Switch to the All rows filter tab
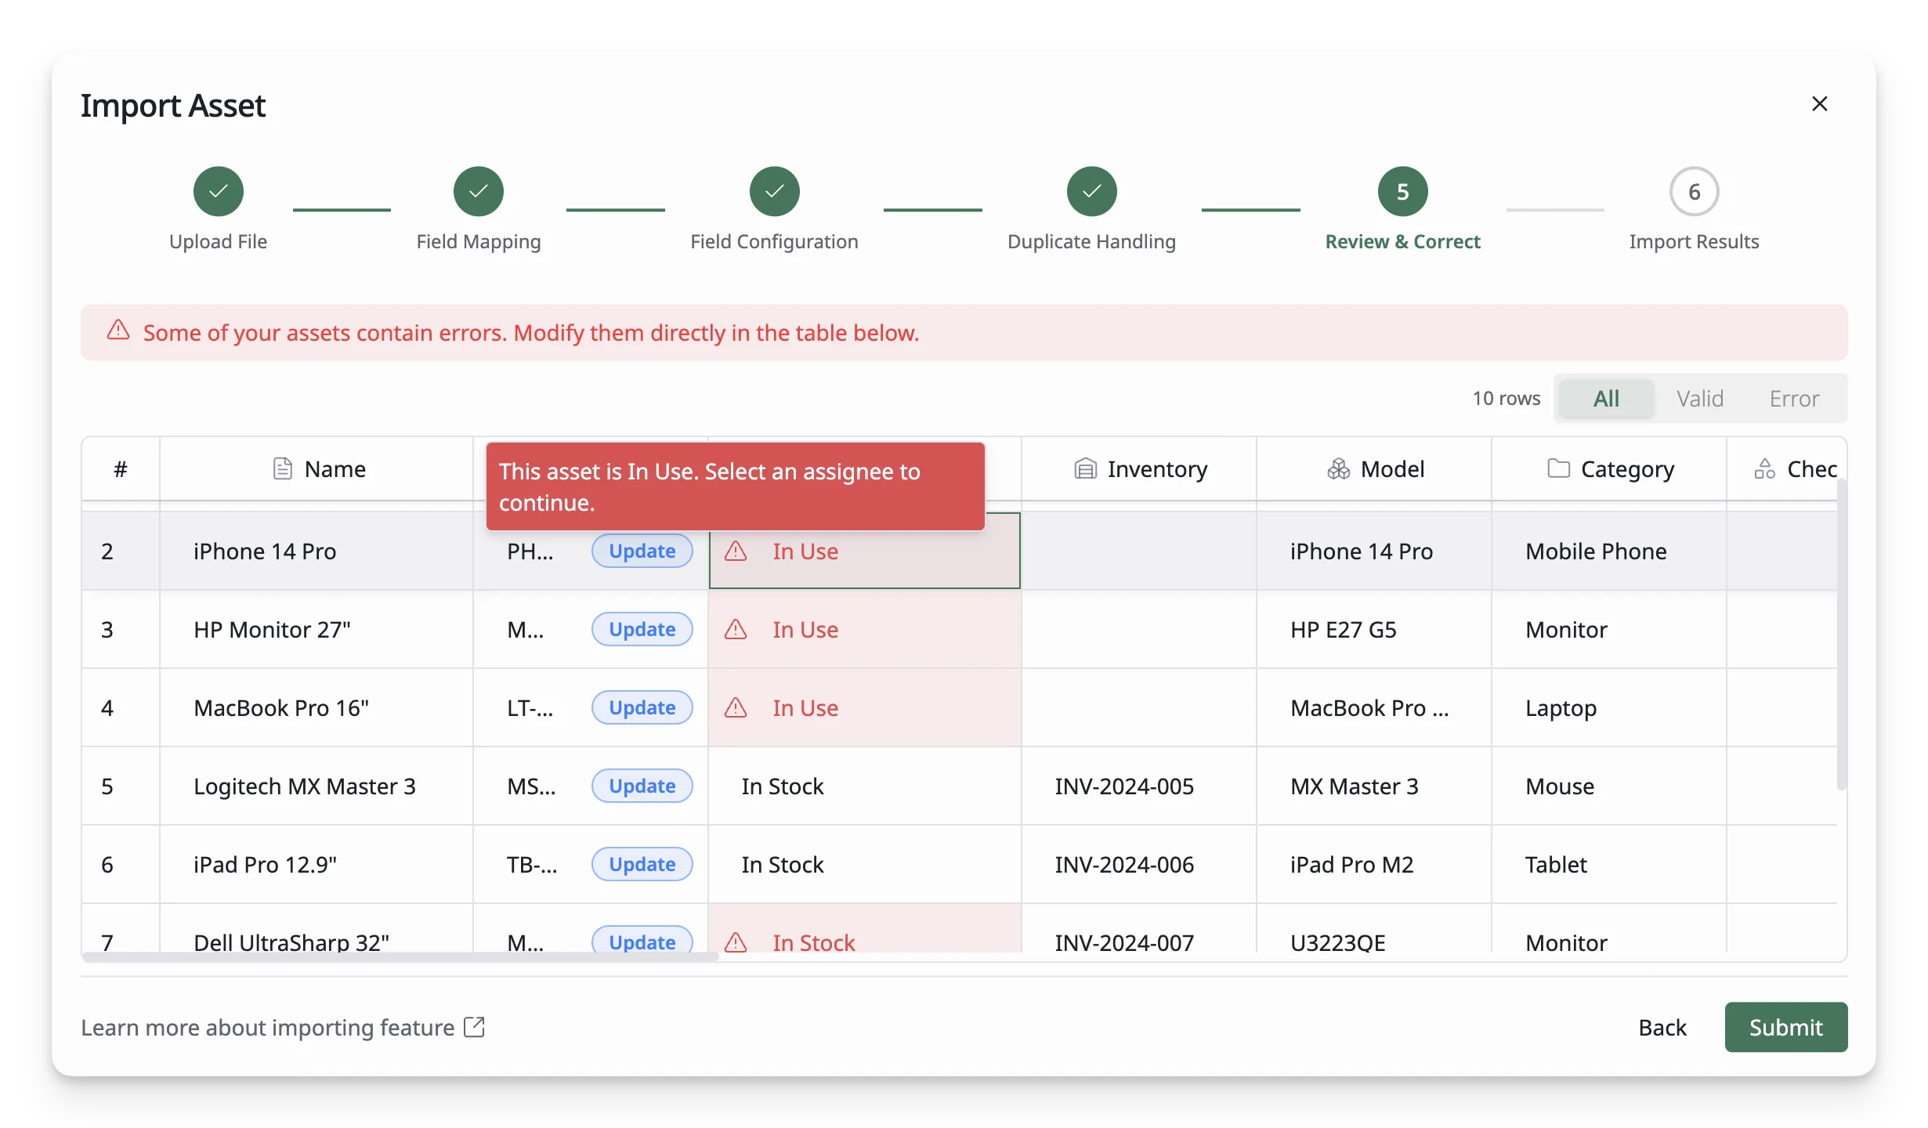 [x=1606, y=398]
